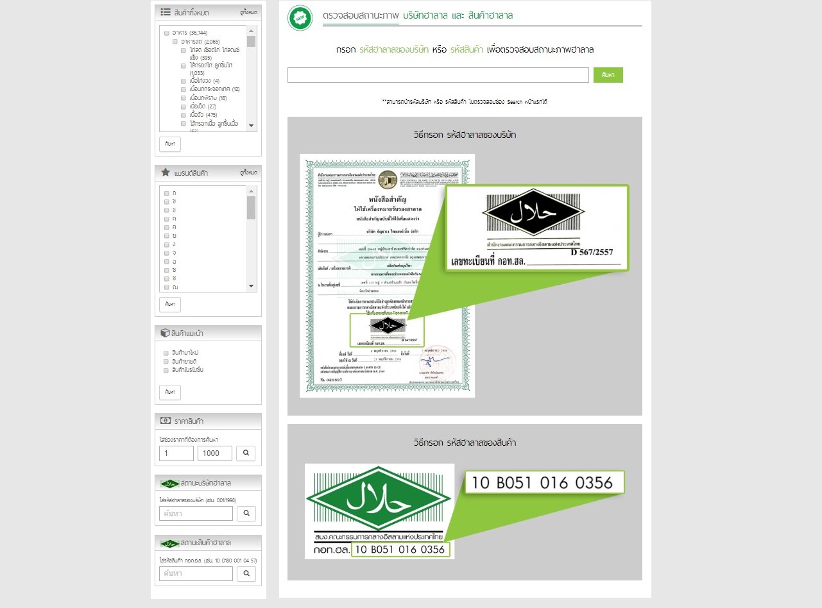Screen dimensions: 822x608
Task: Focus the main halal code input field
Action: tap(438, 75)
